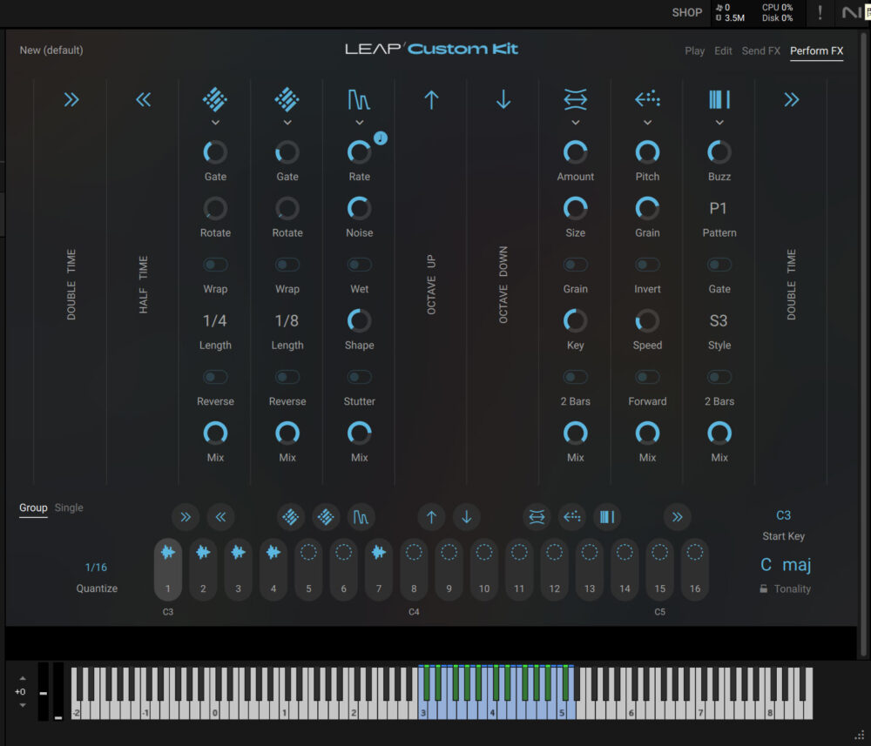Select the bars icon above the Buzz knob

(x=719, y=100)
